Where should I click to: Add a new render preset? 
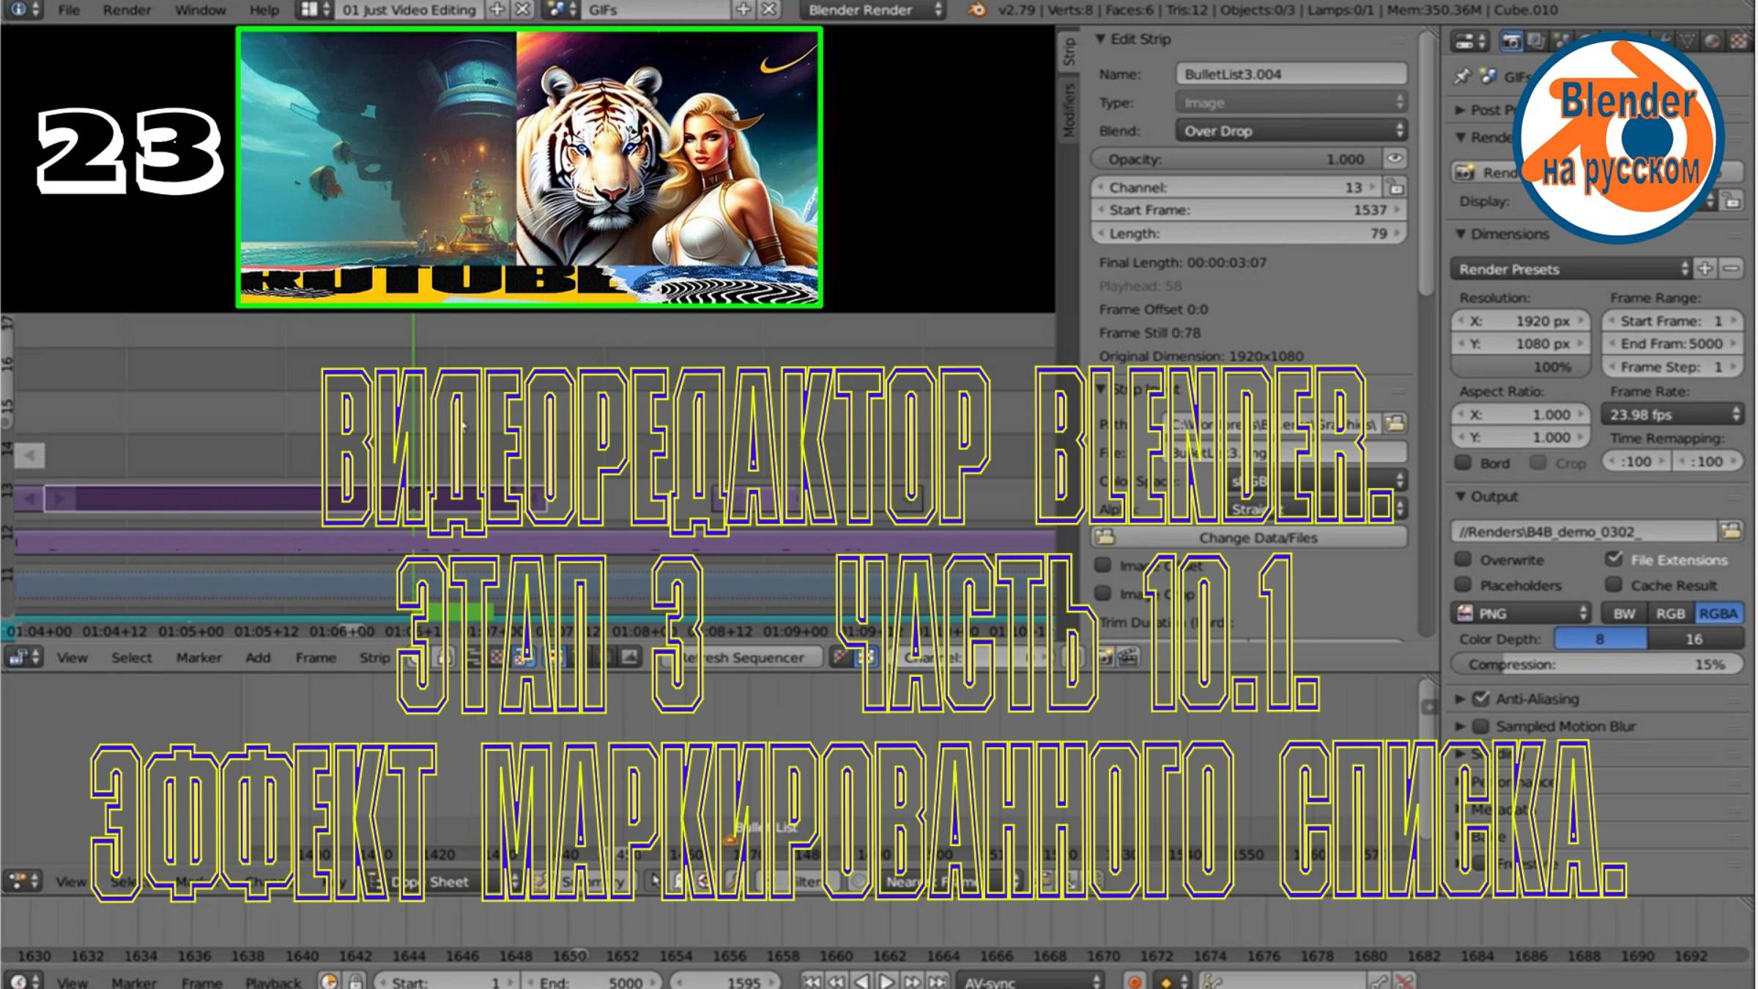coord(1705,269)
